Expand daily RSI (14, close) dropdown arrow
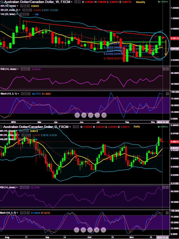Screen dimensions: 179x239 point(17,187)
